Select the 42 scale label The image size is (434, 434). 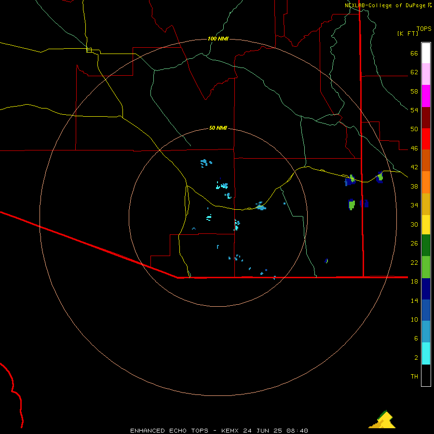(414, 167)
